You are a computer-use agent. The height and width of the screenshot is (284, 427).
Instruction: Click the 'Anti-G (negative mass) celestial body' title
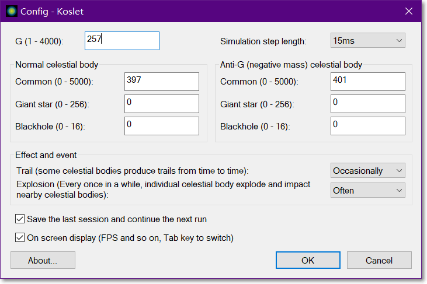291,65
